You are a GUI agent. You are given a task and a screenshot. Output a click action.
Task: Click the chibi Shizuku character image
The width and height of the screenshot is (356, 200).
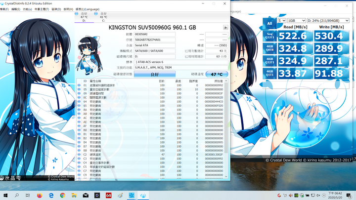point(89,55)
